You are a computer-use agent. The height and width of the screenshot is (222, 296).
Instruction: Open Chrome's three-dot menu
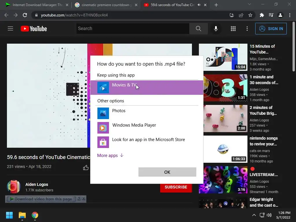coord(290,15)
